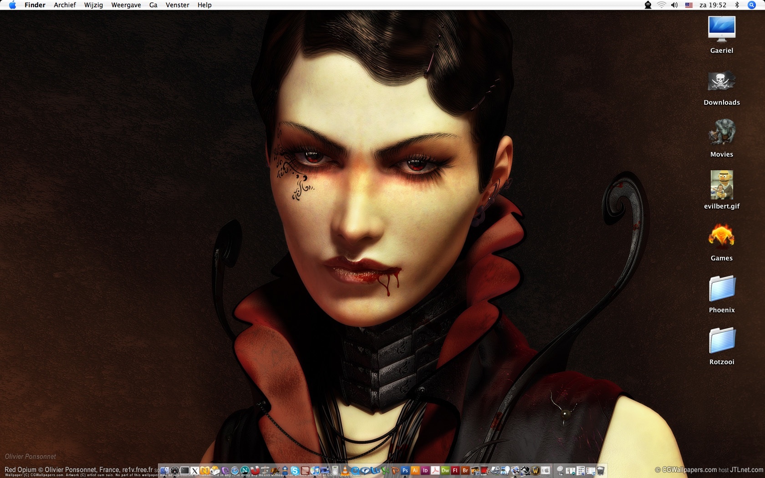Open the Trash in the dock
This screenshot has width=765, height=478.
pos(601,471)
